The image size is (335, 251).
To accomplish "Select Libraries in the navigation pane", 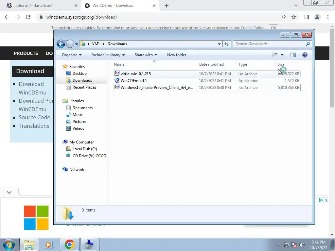I will pyautogui.click(x=77, y=101).
